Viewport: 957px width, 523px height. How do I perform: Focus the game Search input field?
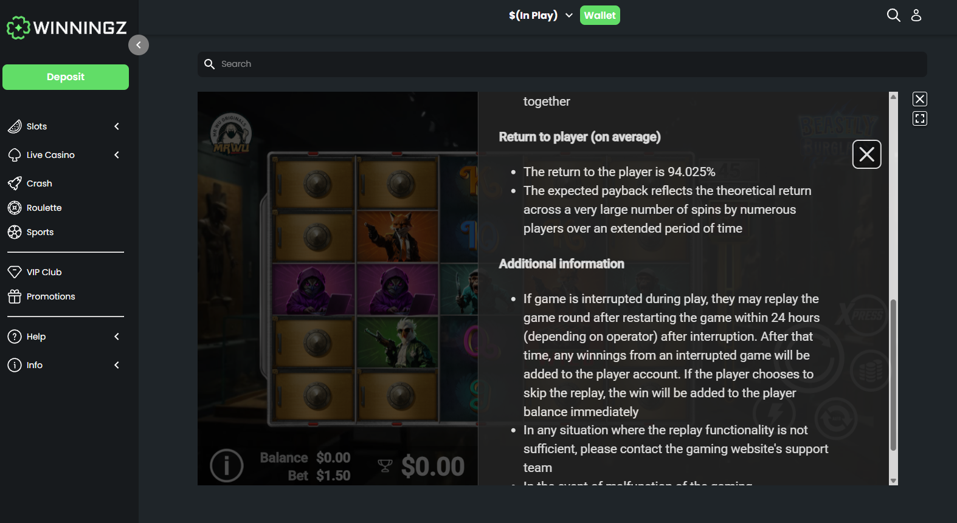562,64
